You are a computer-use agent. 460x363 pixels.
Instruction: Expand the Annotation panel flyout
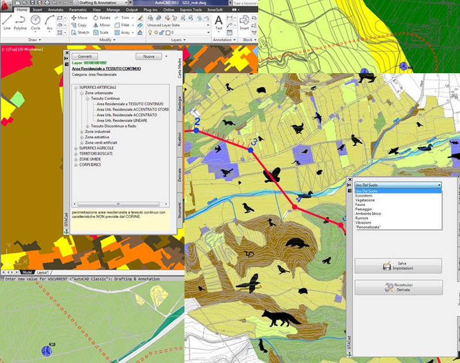tap(224, 40)
